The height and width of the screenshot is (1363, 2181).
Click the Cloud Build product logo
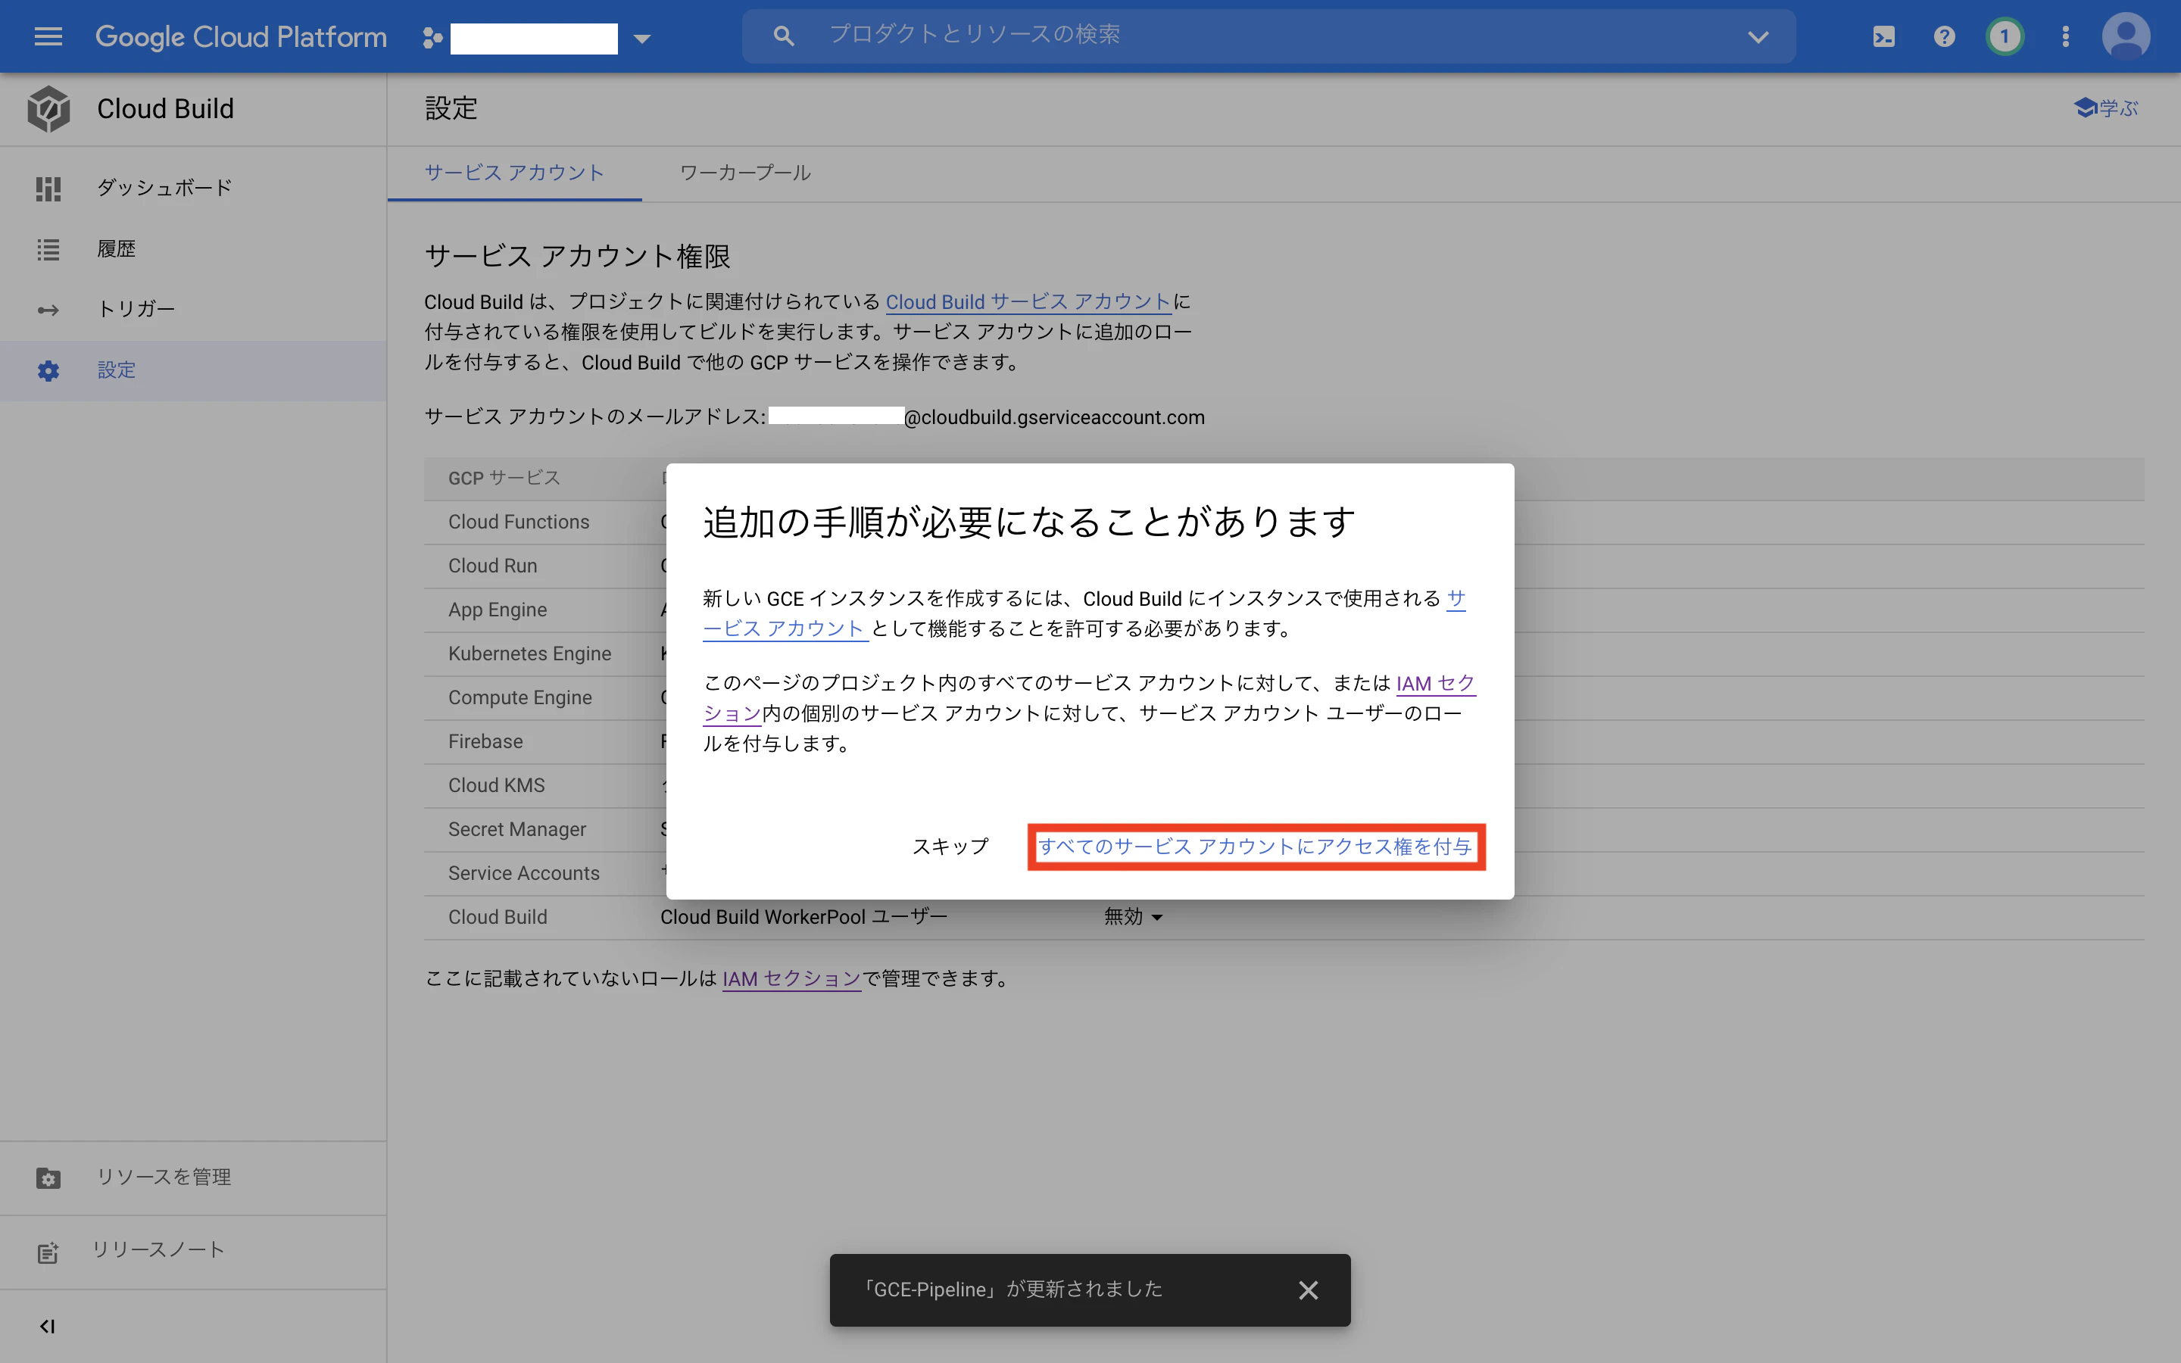click(48, 109)
